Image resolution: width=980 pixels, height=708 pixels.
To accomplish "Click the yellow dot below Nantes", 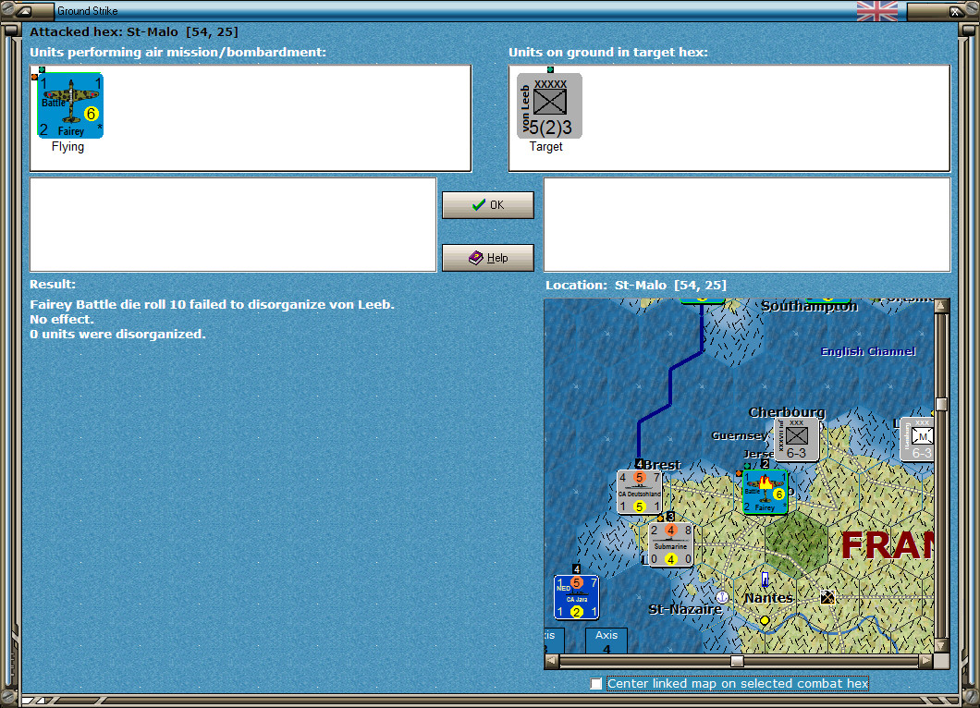I will (765, 620).
